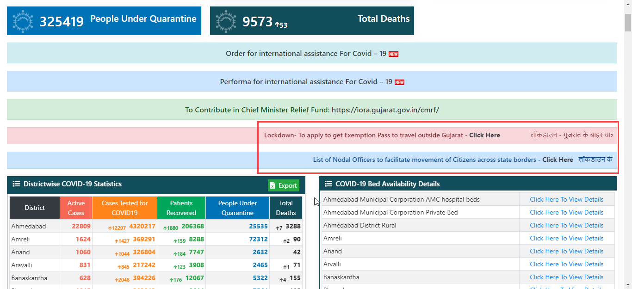Click Banaskantha's total deaths value 155
Screen dimensions: 632x289
295,278
